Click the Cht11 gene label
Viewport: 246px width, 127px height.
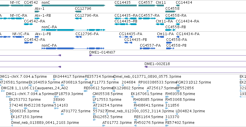click(x=161, y=3)
